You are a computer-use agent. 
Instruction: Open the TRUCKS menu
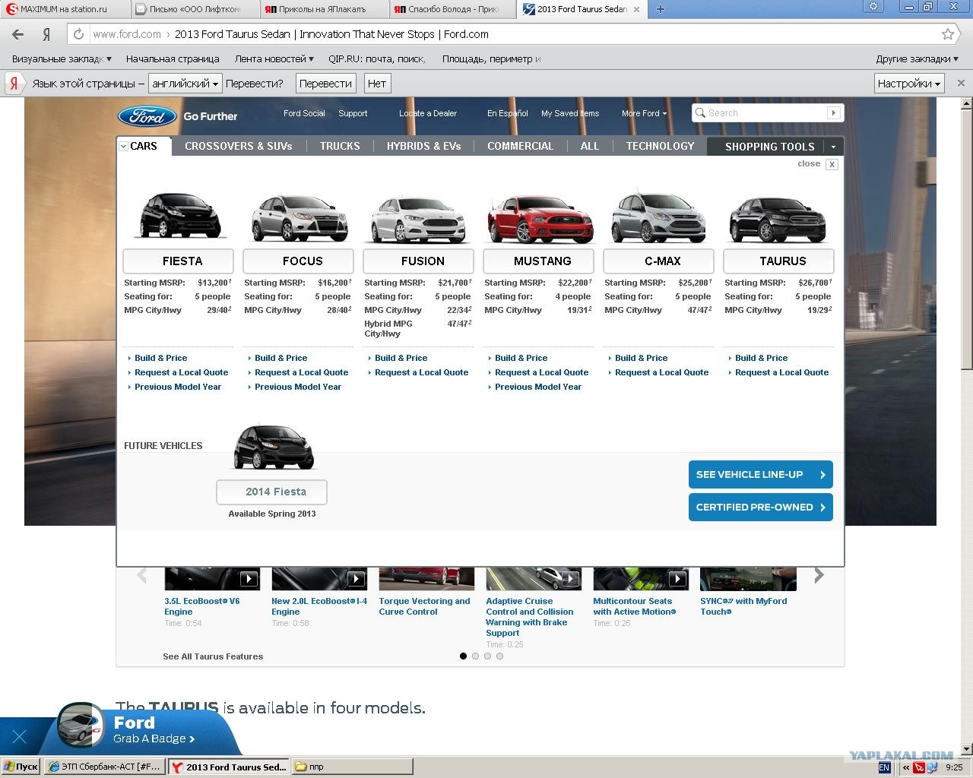point(340,146)
